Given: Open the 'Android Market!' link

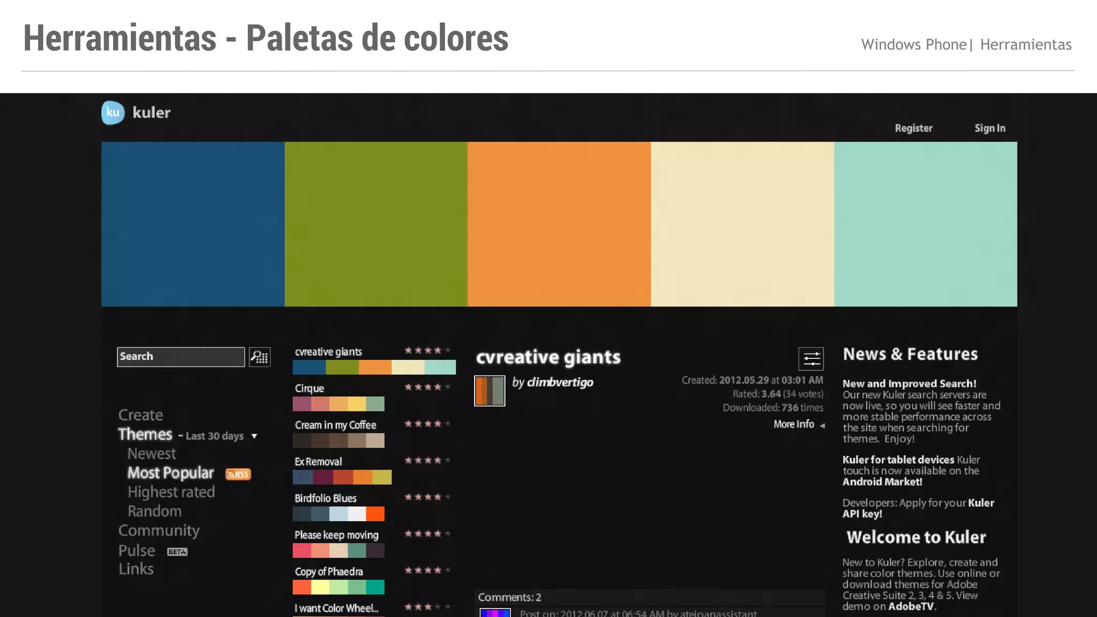Looking at the screenshot, I should [x=882, y=481].
